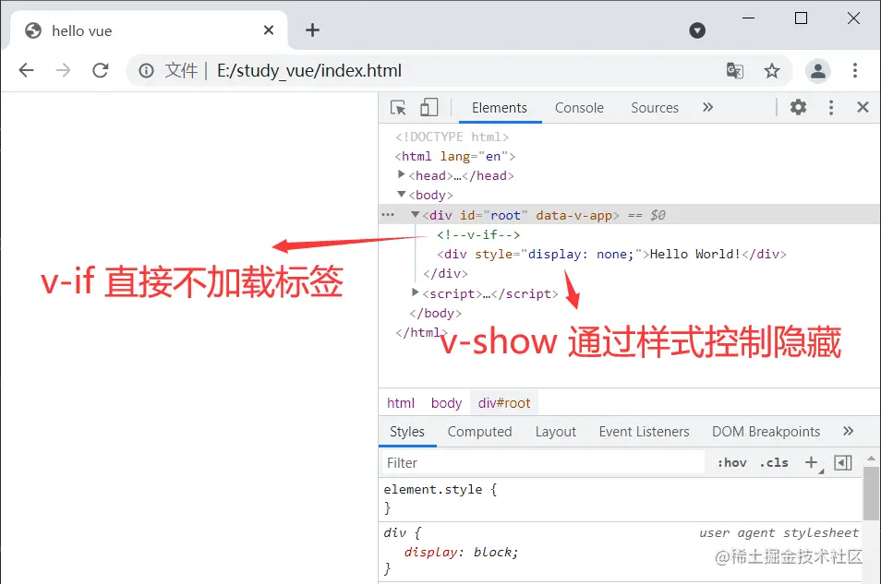The image size is (881, 584).
Task: Select the inspect element tool
Action: [x=395, y=107]
